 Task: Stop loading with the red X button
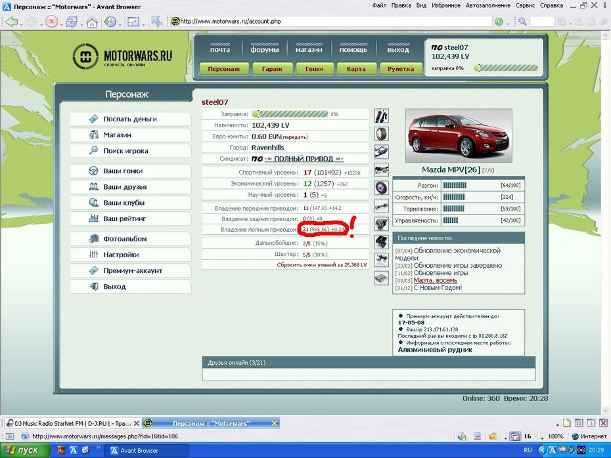point(51,22)
